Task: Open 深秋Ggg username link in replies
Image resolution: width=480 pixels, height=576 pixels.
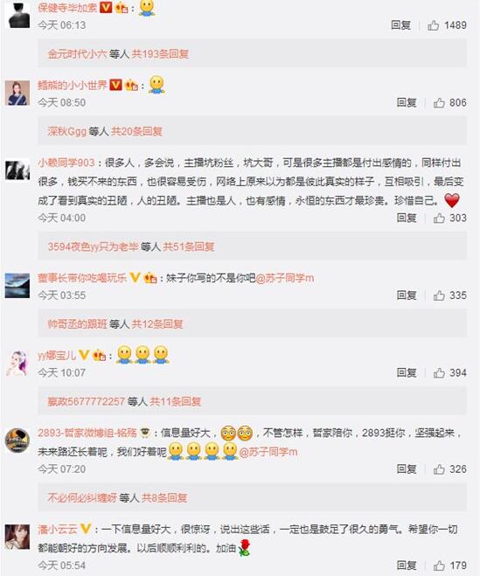Action: click(67, 131)
